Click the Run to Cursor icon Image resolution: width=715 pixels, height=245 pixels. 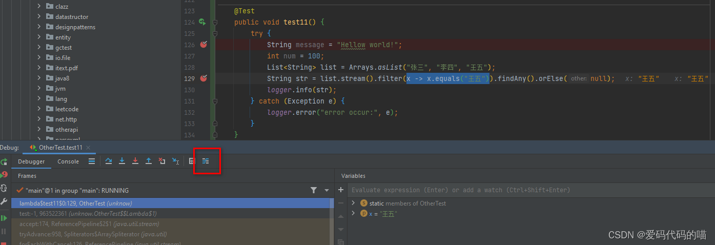(x=175, y=161)
